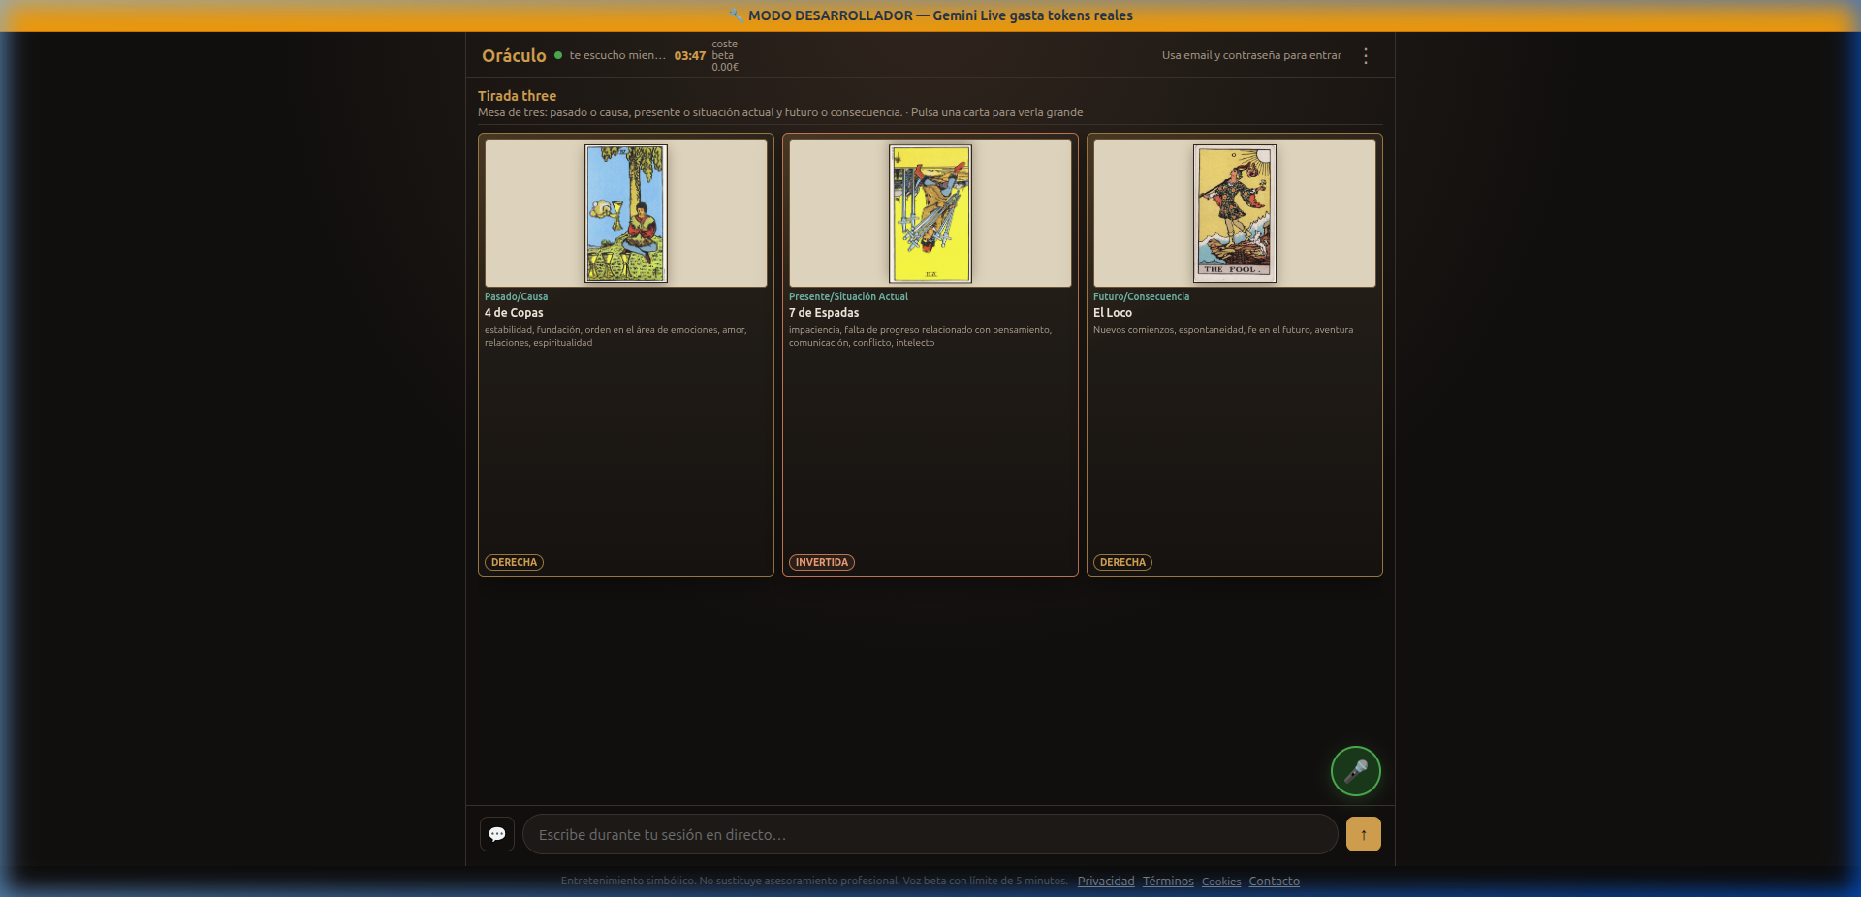Click the '7 de Espadas' card title

824,313
